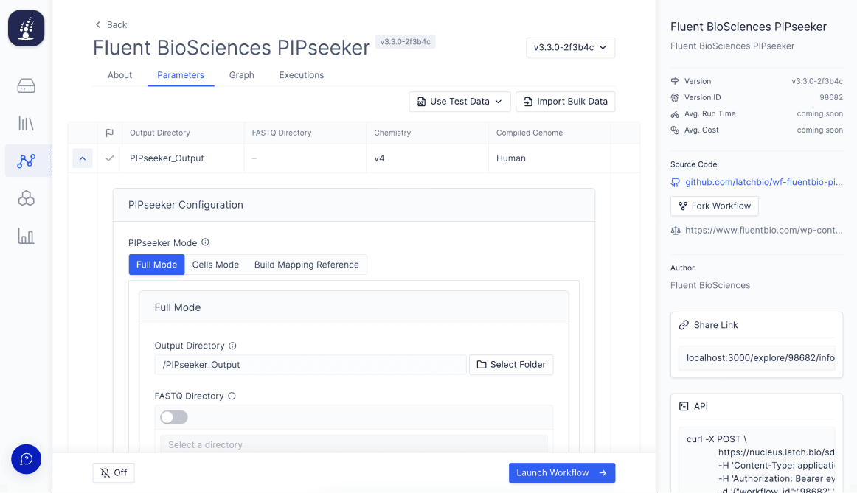Switch to the Parameters tab
Screen dimensions: 857x493
[x=181, y=75]
